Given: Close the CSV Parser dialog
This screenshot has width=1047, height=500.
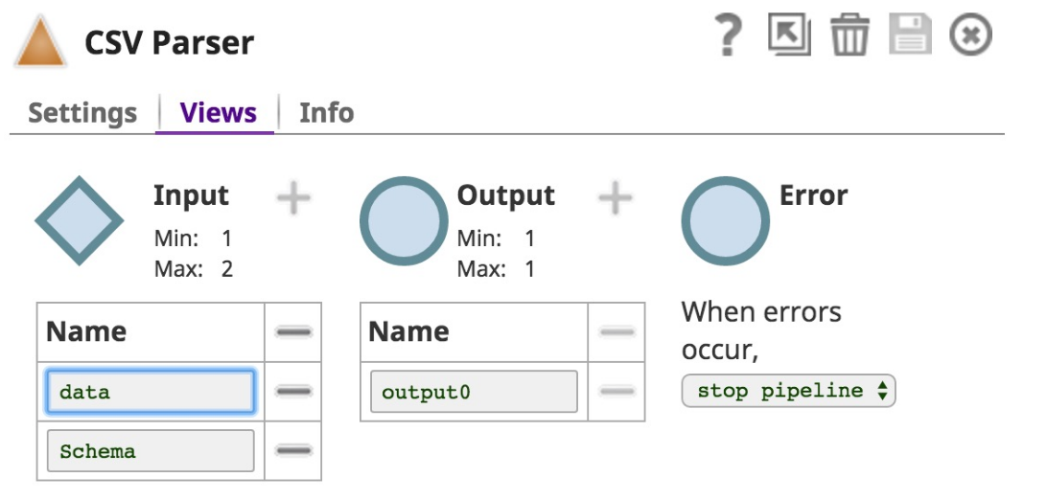Looking at the screenshot, I should point(970,36).
